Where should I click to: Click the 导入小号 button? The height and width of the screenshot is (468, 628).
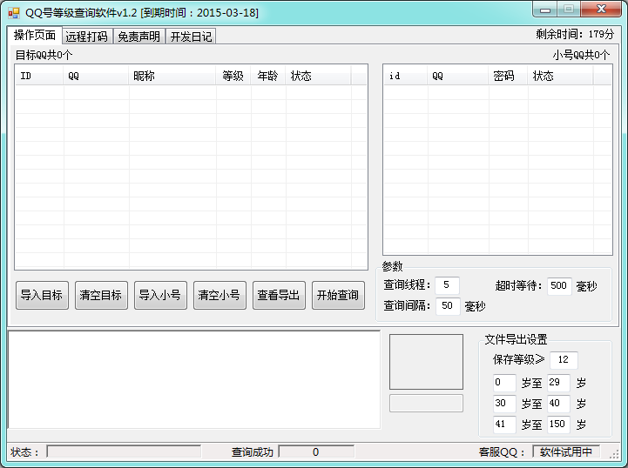pyautogui.click(x=160, y=295)
